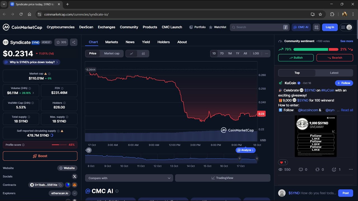Set chart range to 1Y

coord(237,53)
